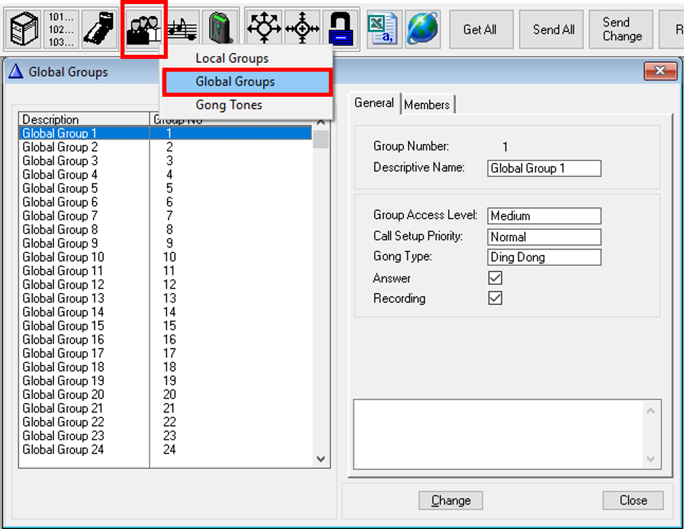Select Global Group 8 row
684x529 pixels.
pyautogui.click(x=166, y=229)
